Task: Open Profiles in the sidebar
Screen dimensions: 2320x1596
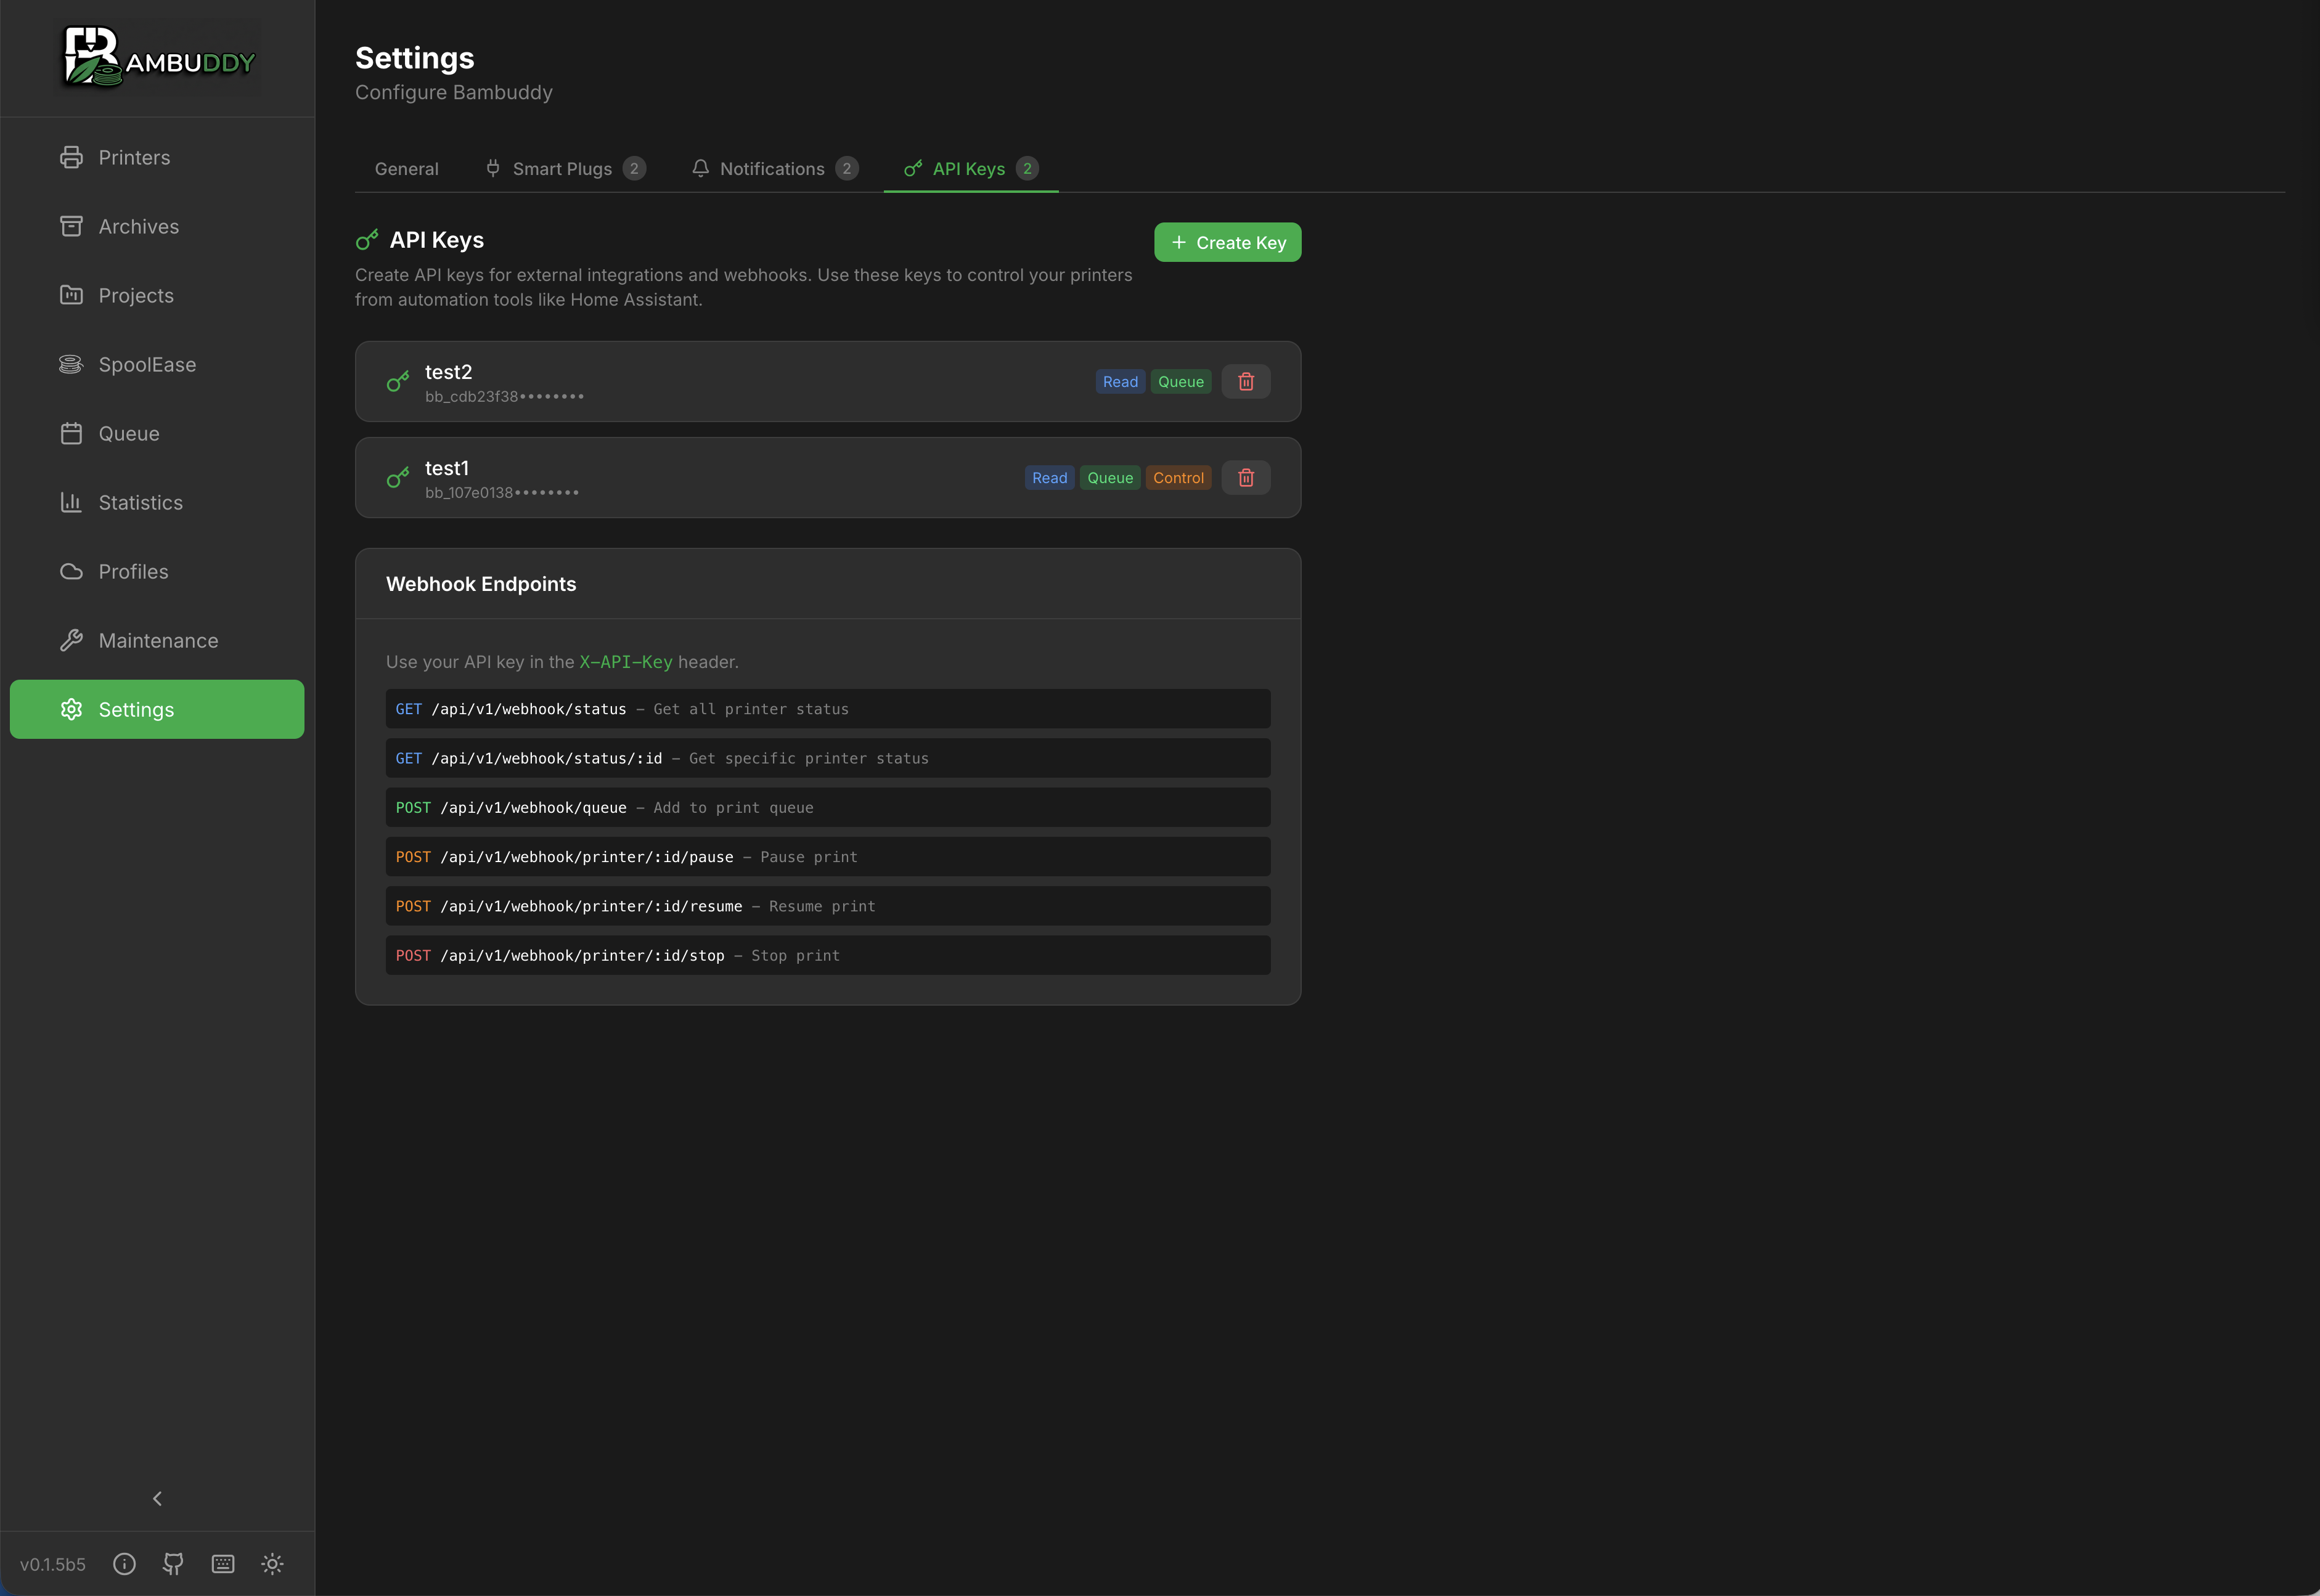Action: tap(157, 571)
